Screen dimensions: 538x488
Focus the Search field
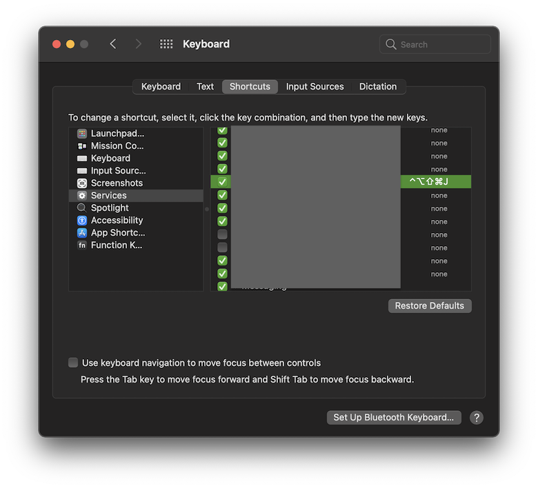(x=435, y=44)
